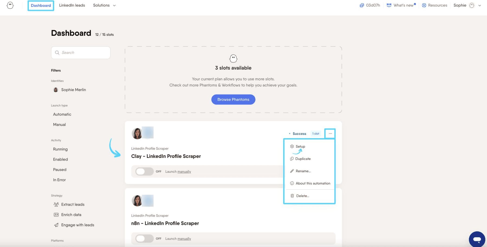Click the 12 / 15 slots counter
Viewport: 487px width, 247px height.
click(105, 35)
